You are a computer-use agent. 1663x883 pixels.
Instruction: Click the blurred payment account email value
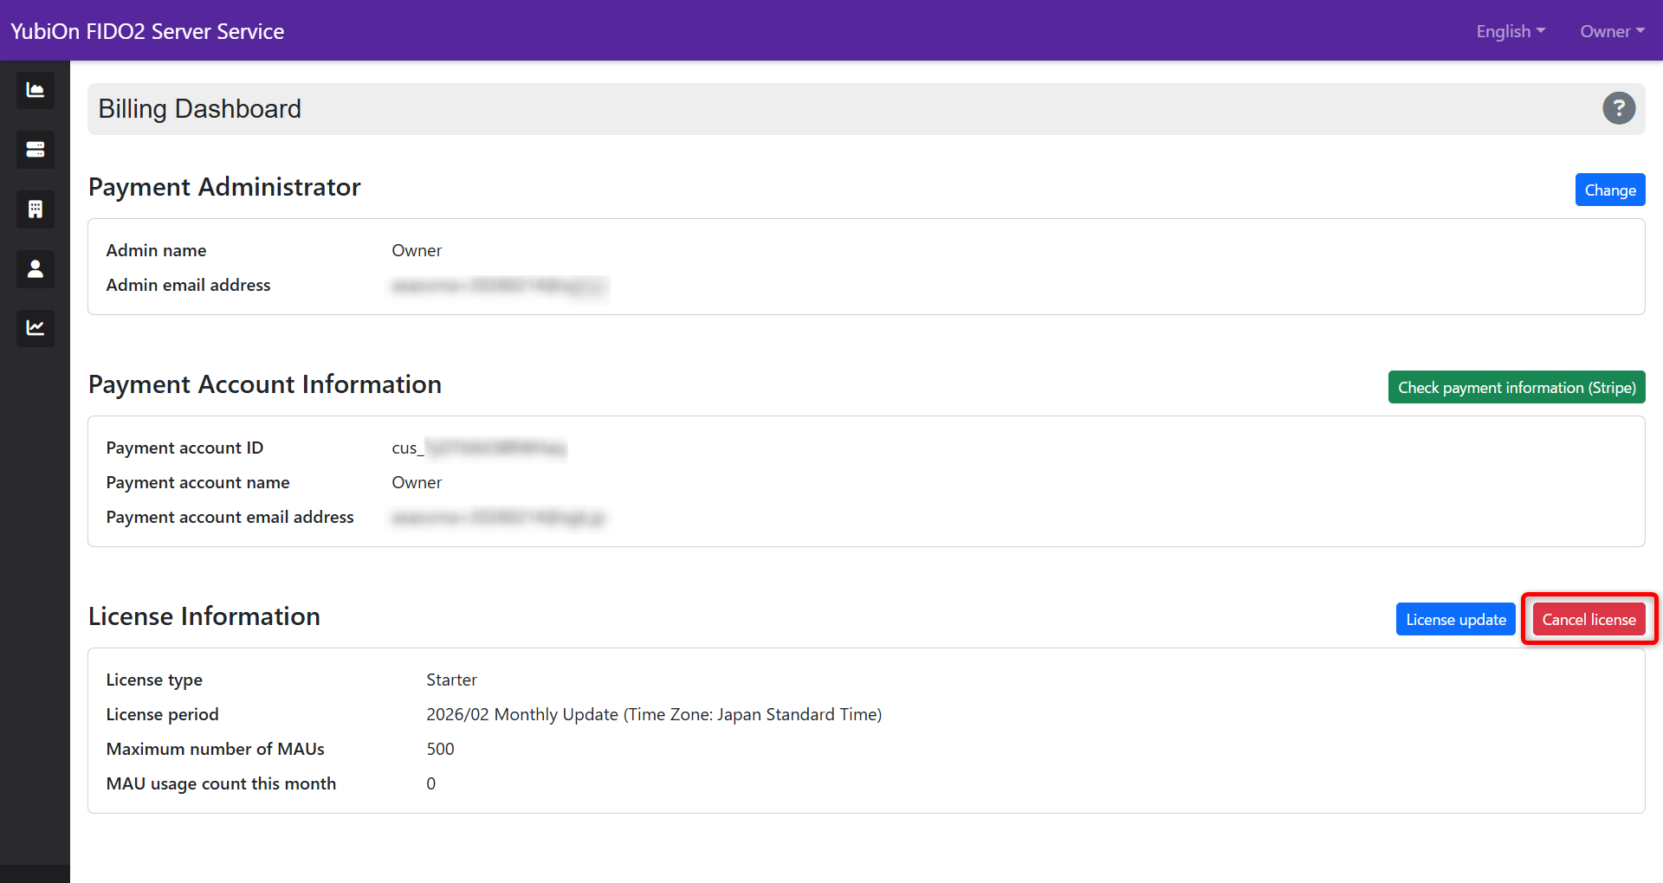[x=499, y=518]
